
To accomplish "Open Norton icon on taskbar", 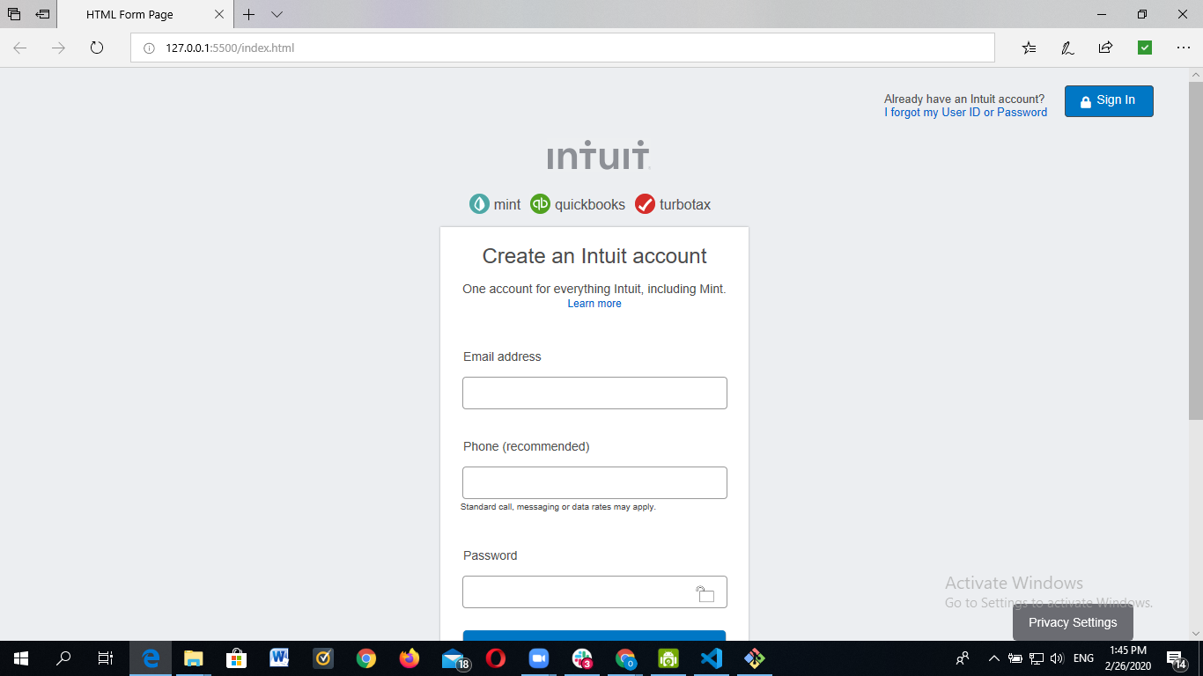I will click(x=323, y=658).
